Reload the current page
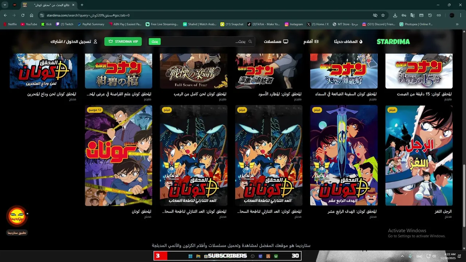 tap(23, 15)
